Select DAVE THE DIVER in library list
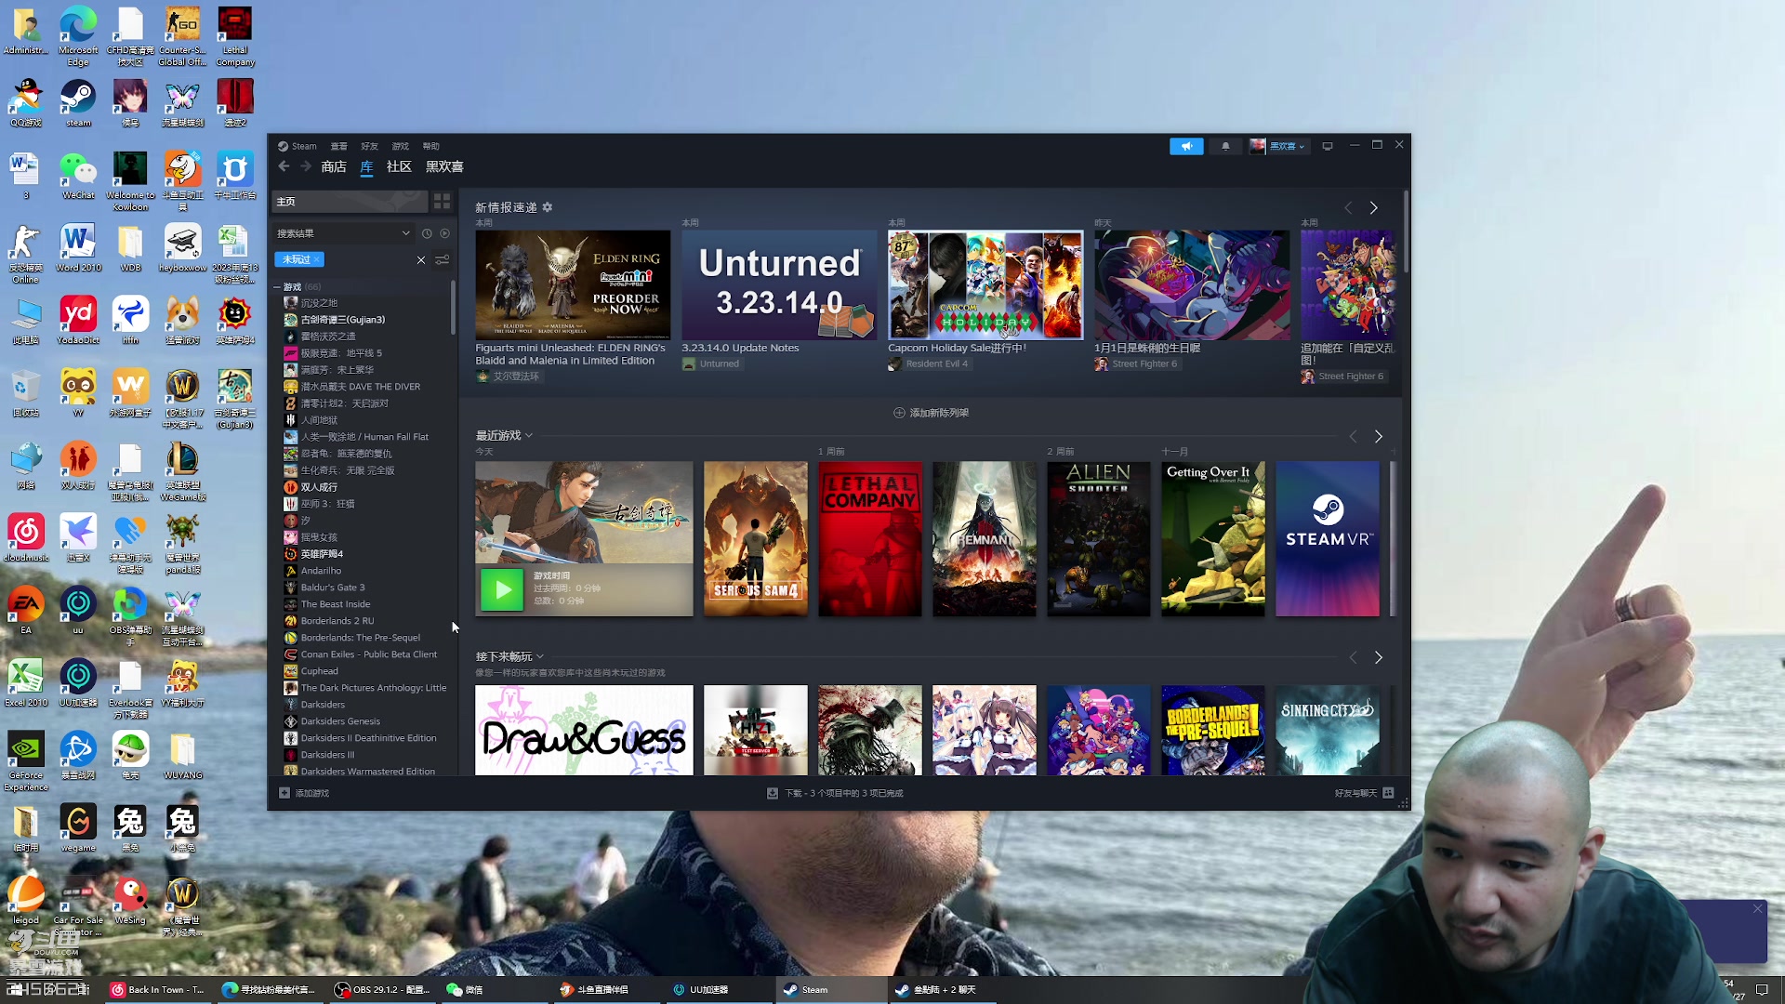1785x1004 pixels. coord(361,387)
